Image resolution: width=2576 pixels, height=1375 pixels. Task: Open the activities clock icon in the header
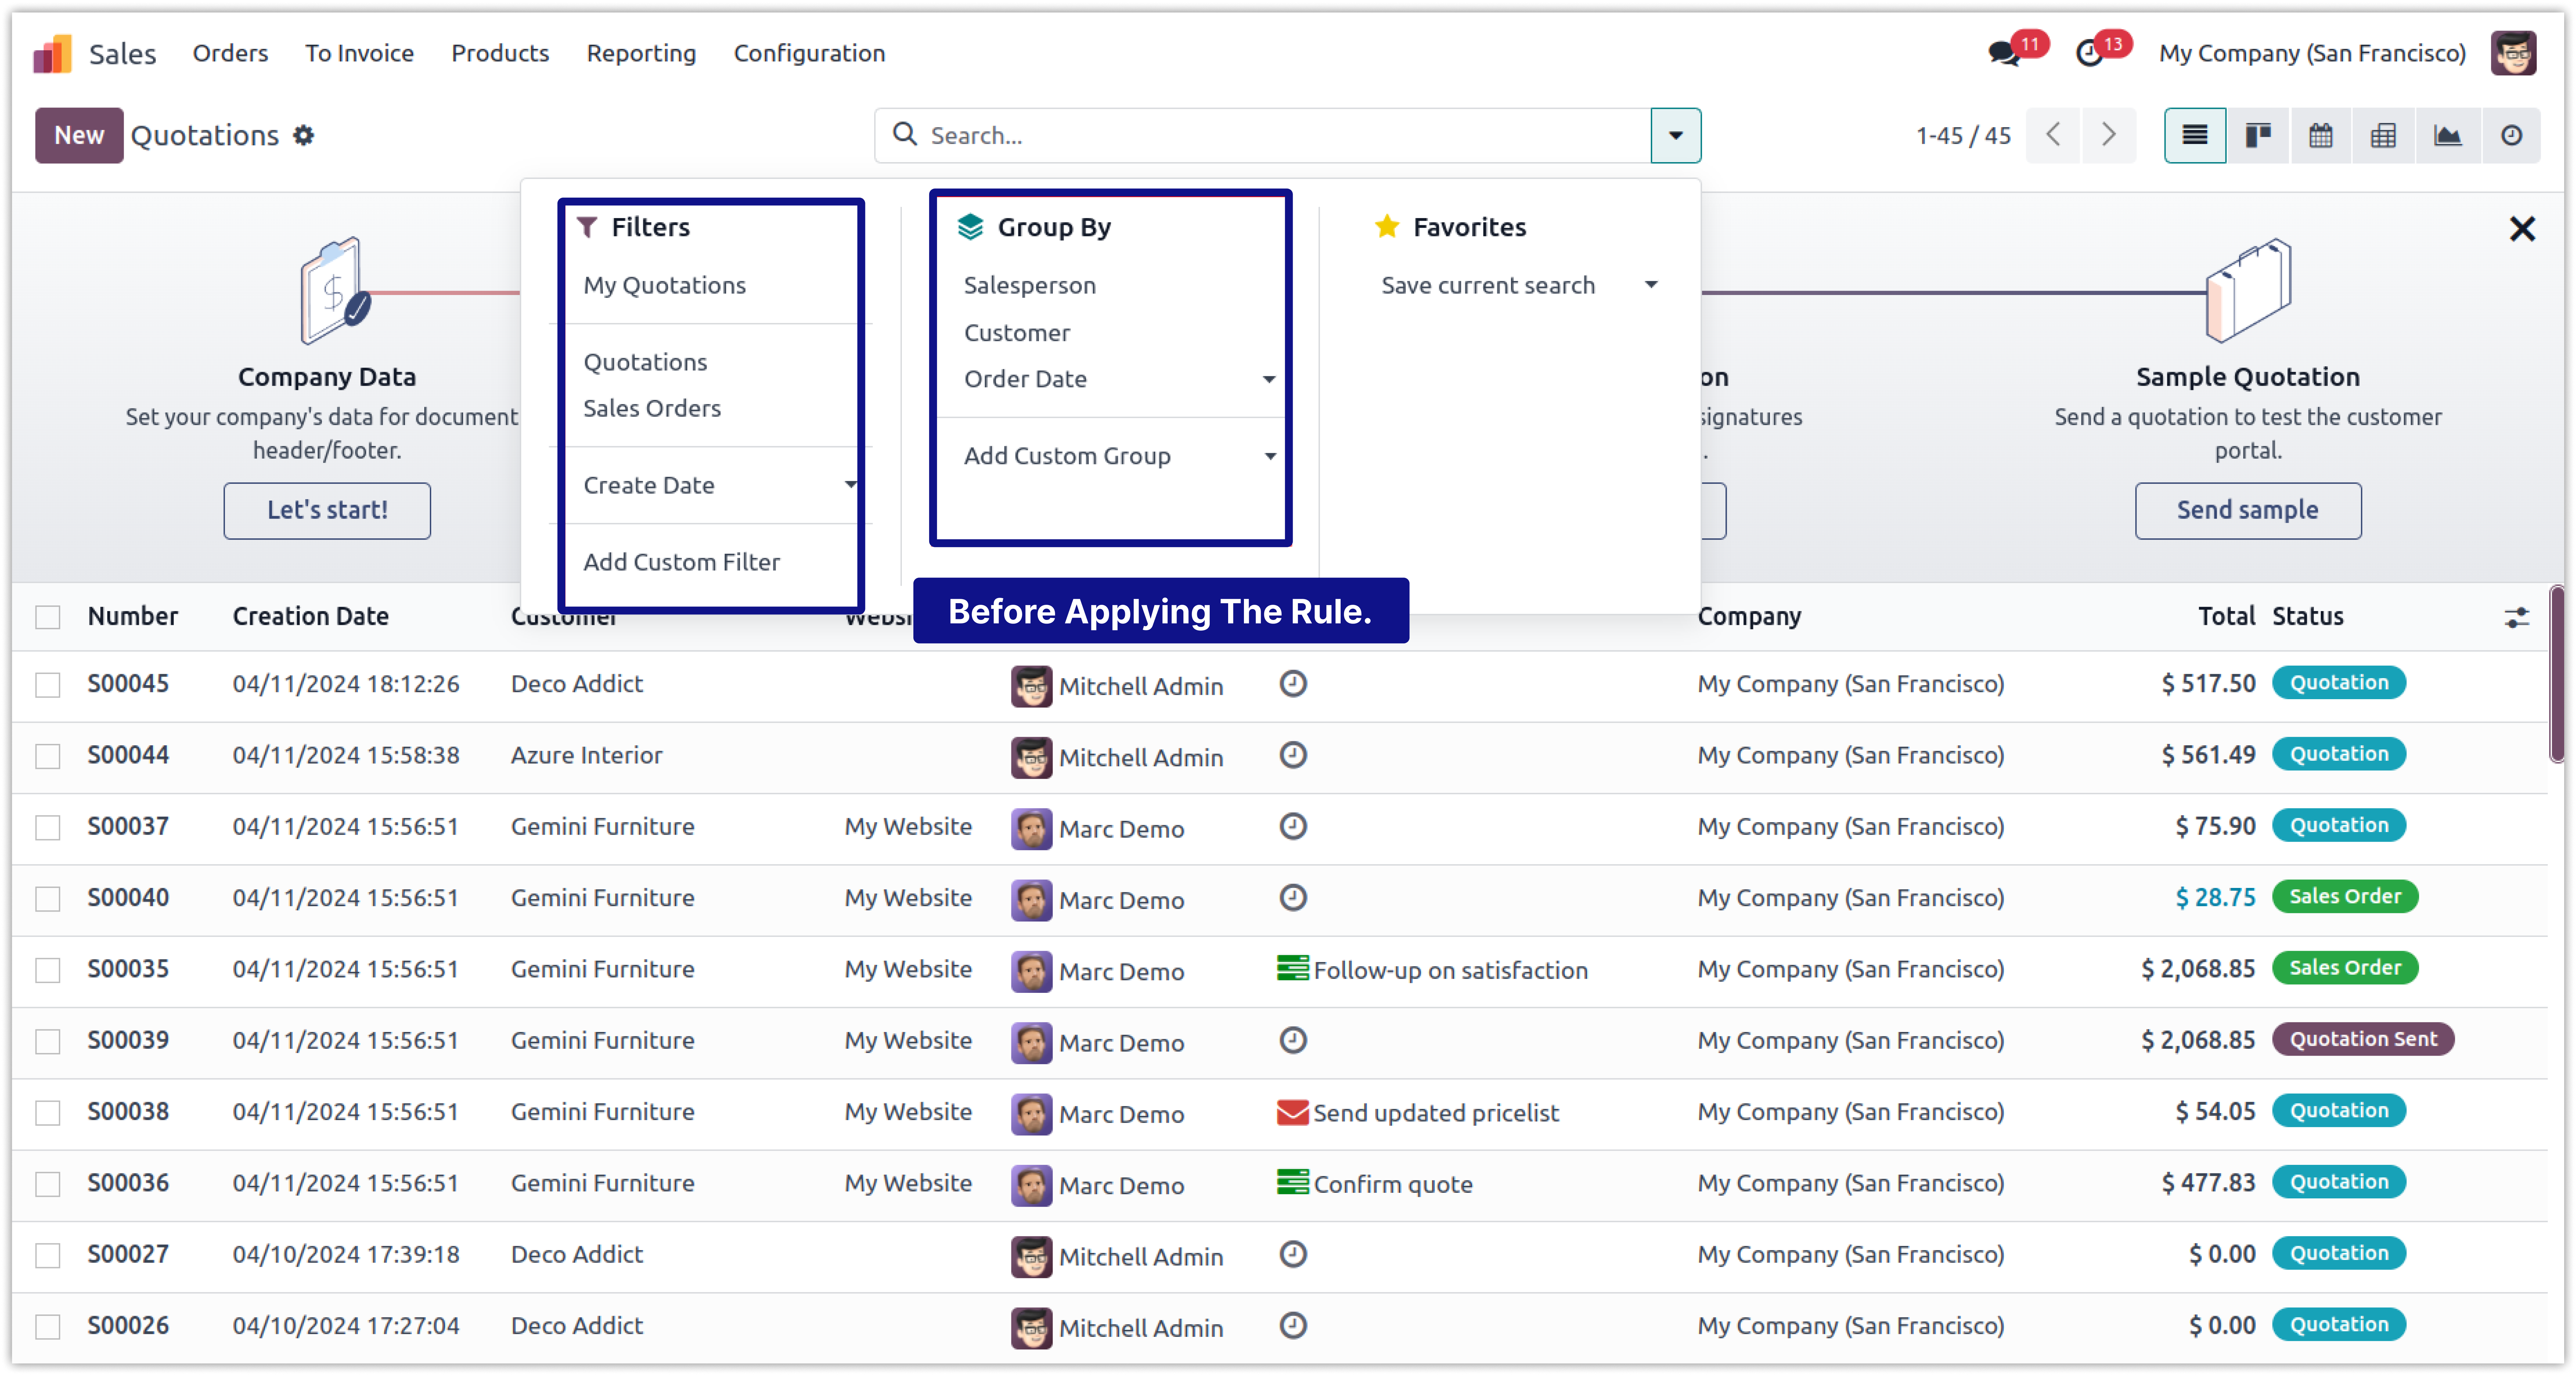(x=2089, y=53)
